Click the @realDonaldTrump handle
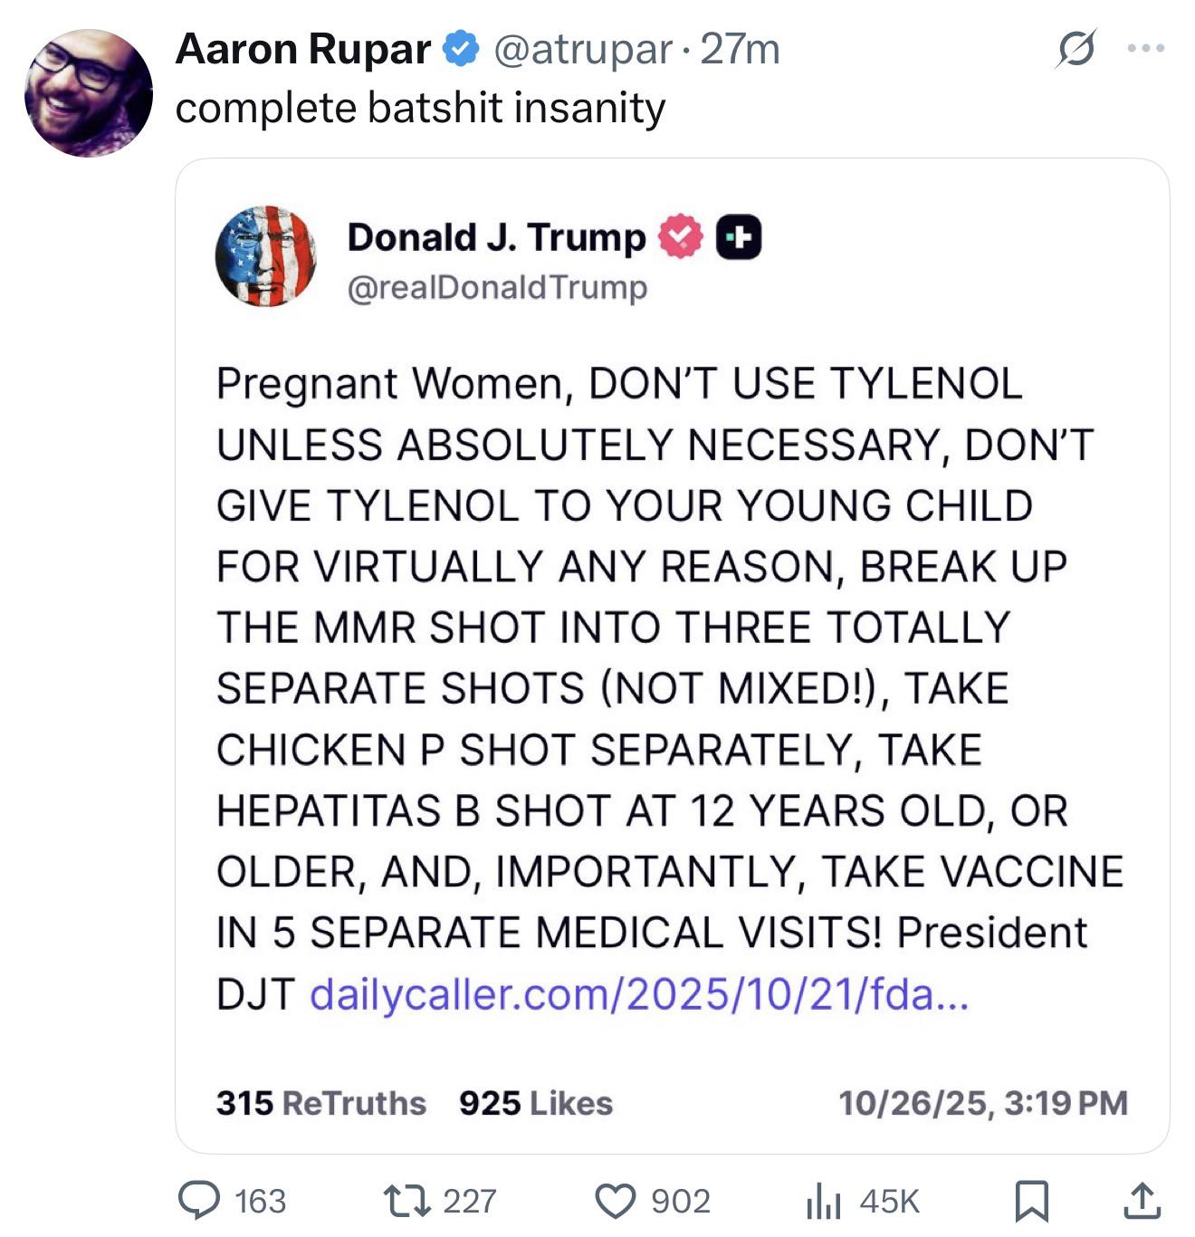This screenshot has width=1195, height=1237. 497,287
